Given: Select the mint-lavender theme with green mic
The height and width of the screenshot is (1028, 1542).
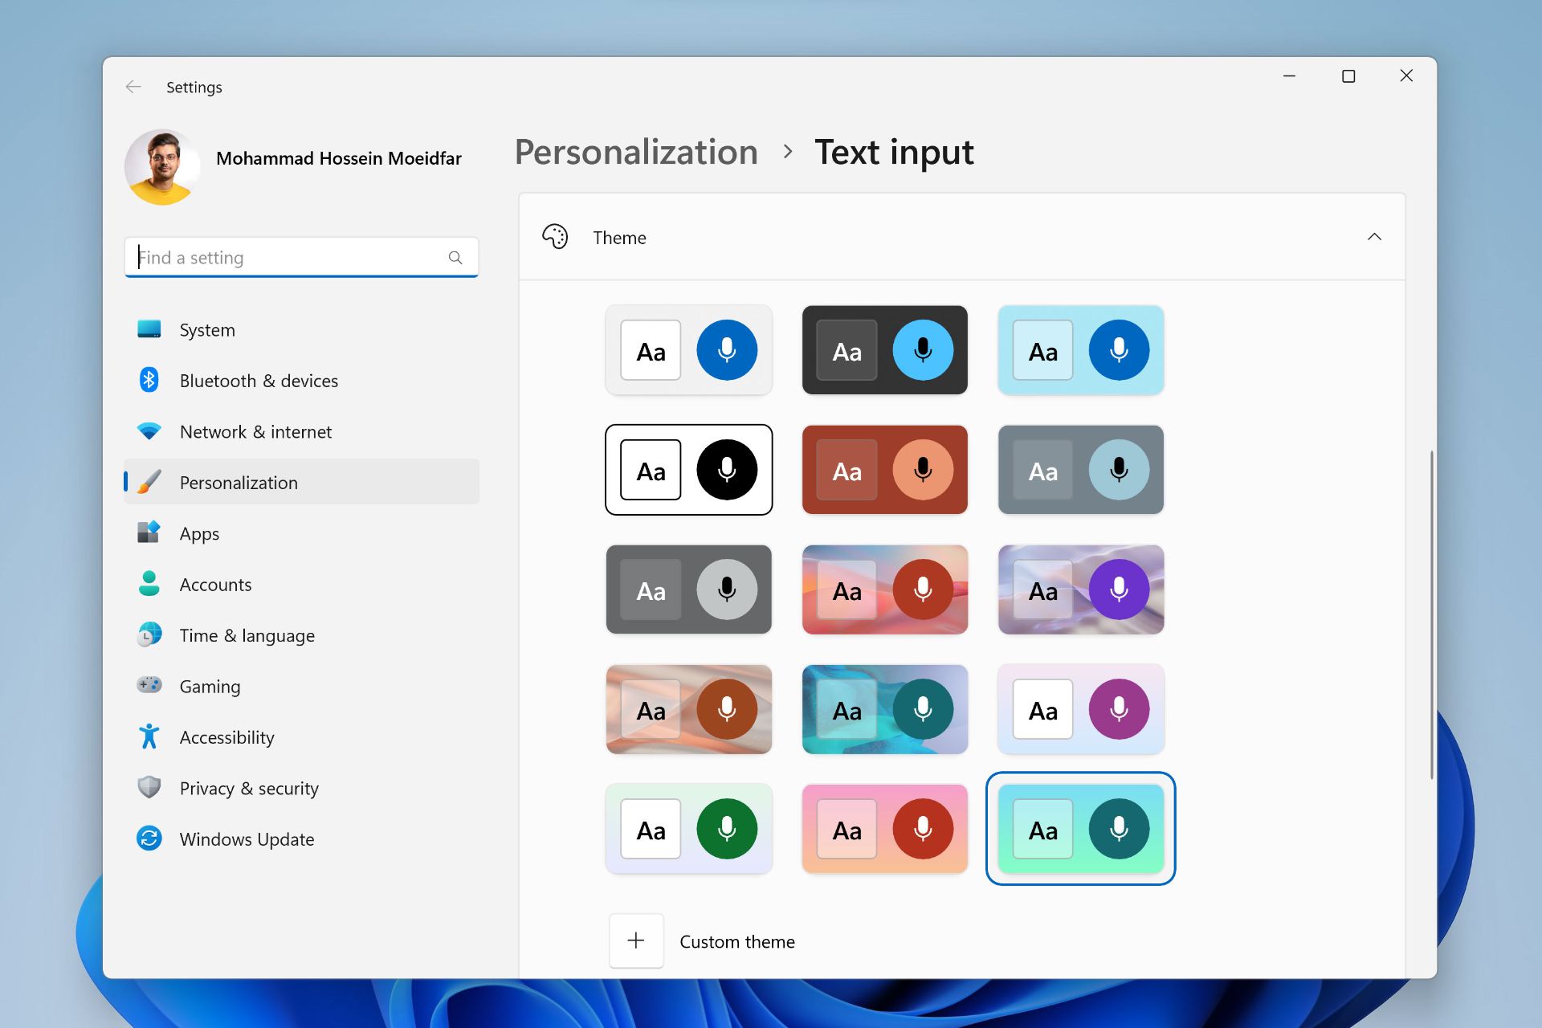Looking at the screenshot, I should tap(689, 829).
